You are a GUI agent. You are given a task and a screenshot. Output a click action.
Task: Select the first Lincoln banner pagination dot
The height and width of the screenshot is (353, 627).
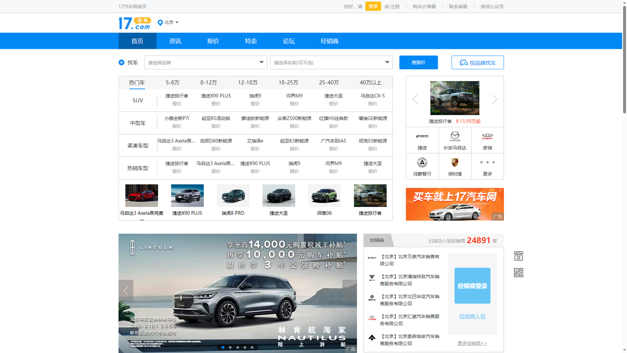223,347
